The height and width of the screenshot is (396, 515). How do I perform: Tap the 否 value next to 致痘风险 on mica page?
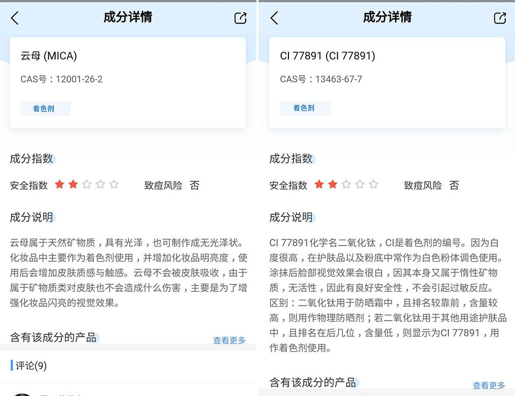click(x=195, y=185)
